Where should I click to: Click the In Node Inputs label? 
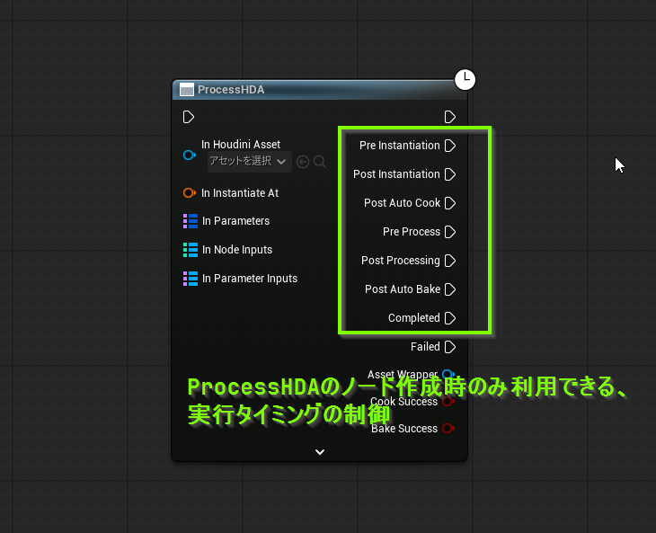pyautogui.click(x=237, y=250)
